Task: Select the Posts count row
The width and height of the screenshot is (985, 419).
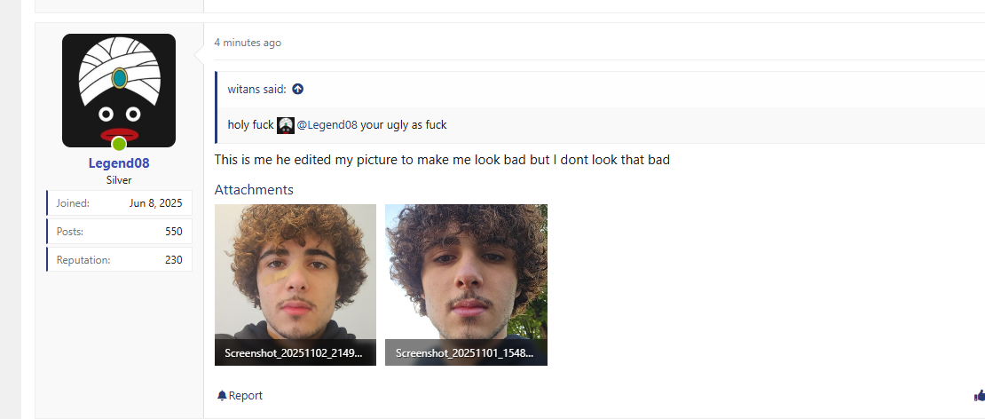Action: click(x=120, y=231)
